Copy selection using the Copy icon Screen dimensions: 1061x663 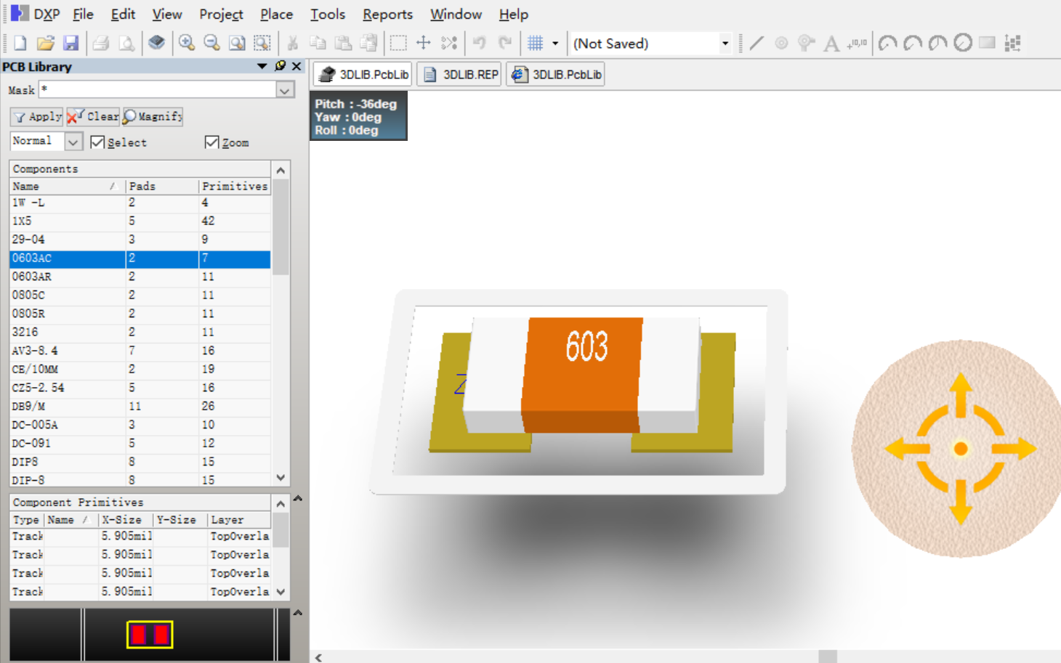point(318,43)
